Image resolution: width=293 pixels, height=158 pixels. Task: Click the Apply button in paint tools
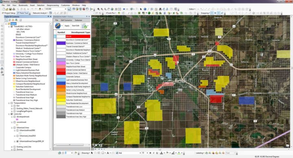(67, 26)
